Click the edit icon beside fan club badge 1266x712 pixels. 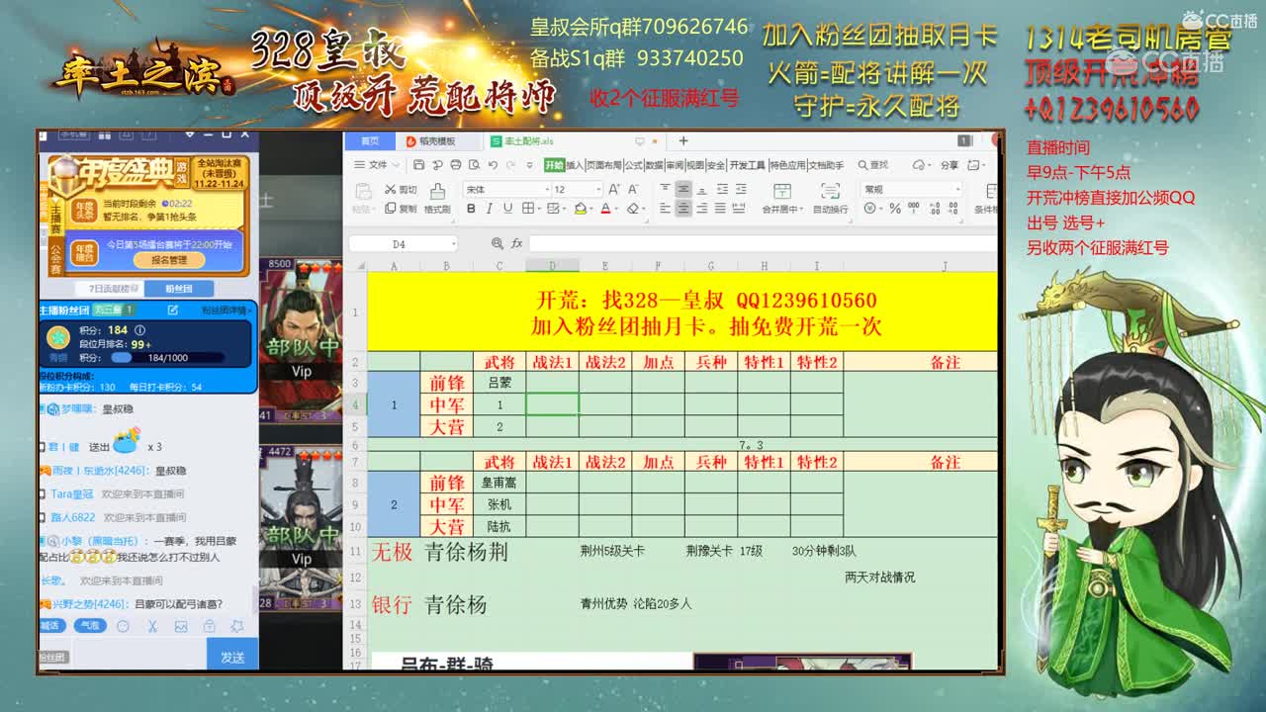click(x=172, y=311)
